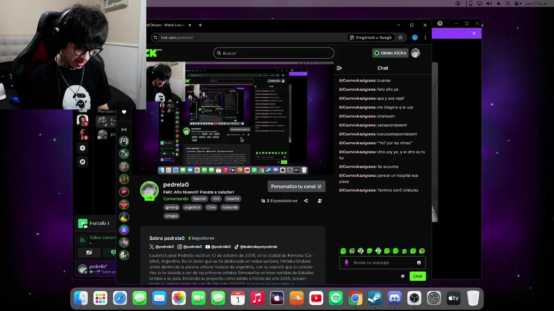The width and height of the screenshot is (554, 311).
Task: Select the Chile tag
Action: (211, 207)
